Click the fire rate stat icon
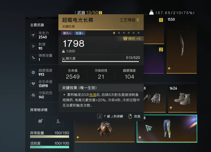The image size is (211, 152). pyautogui.click(x=33, y=46)
